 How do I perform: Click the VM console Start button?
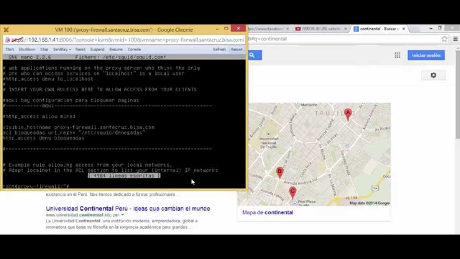pyautogui.click(x=10, y=49)
